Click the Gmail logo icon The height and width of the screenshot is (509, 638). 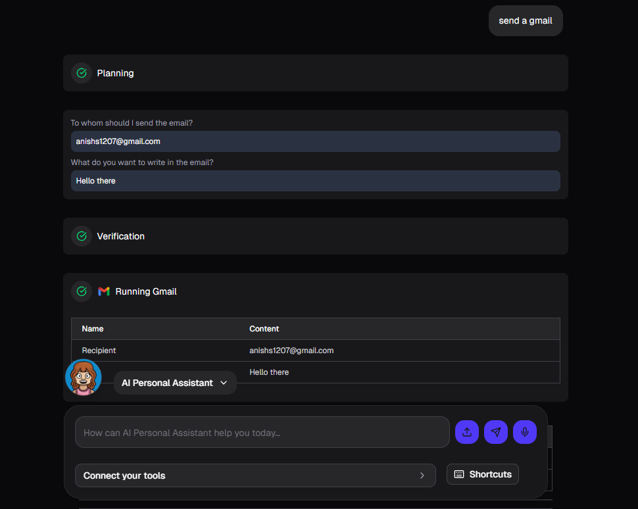coord(103,291)
